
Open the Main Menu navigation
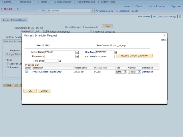coord(27,2)
